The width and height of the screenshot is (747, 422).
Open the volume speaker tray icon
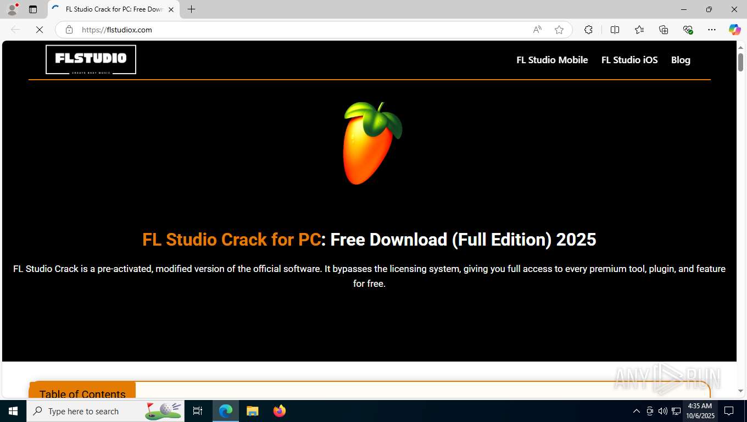[663, 411]
